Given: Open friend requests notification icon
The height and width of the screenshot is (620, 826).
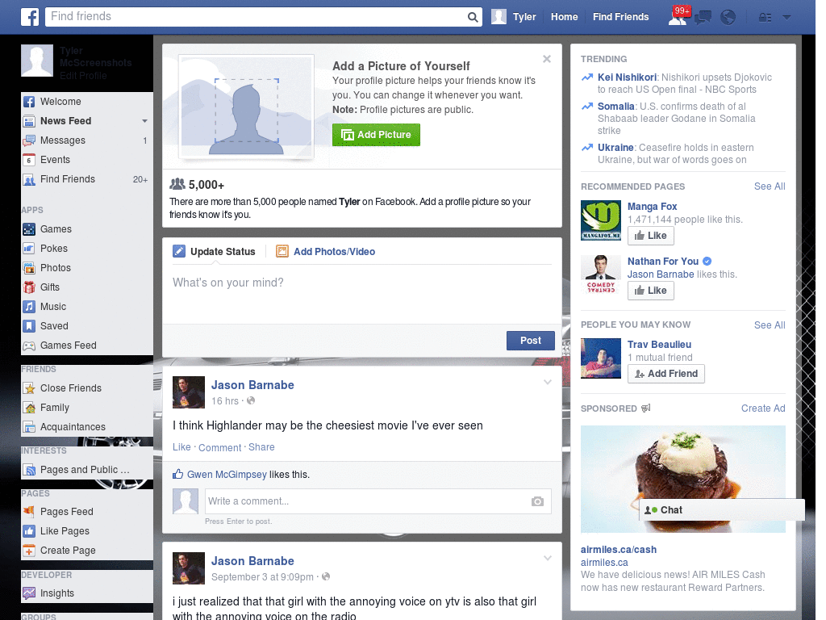Looking at the screenshot, I should tap(678, 17).
